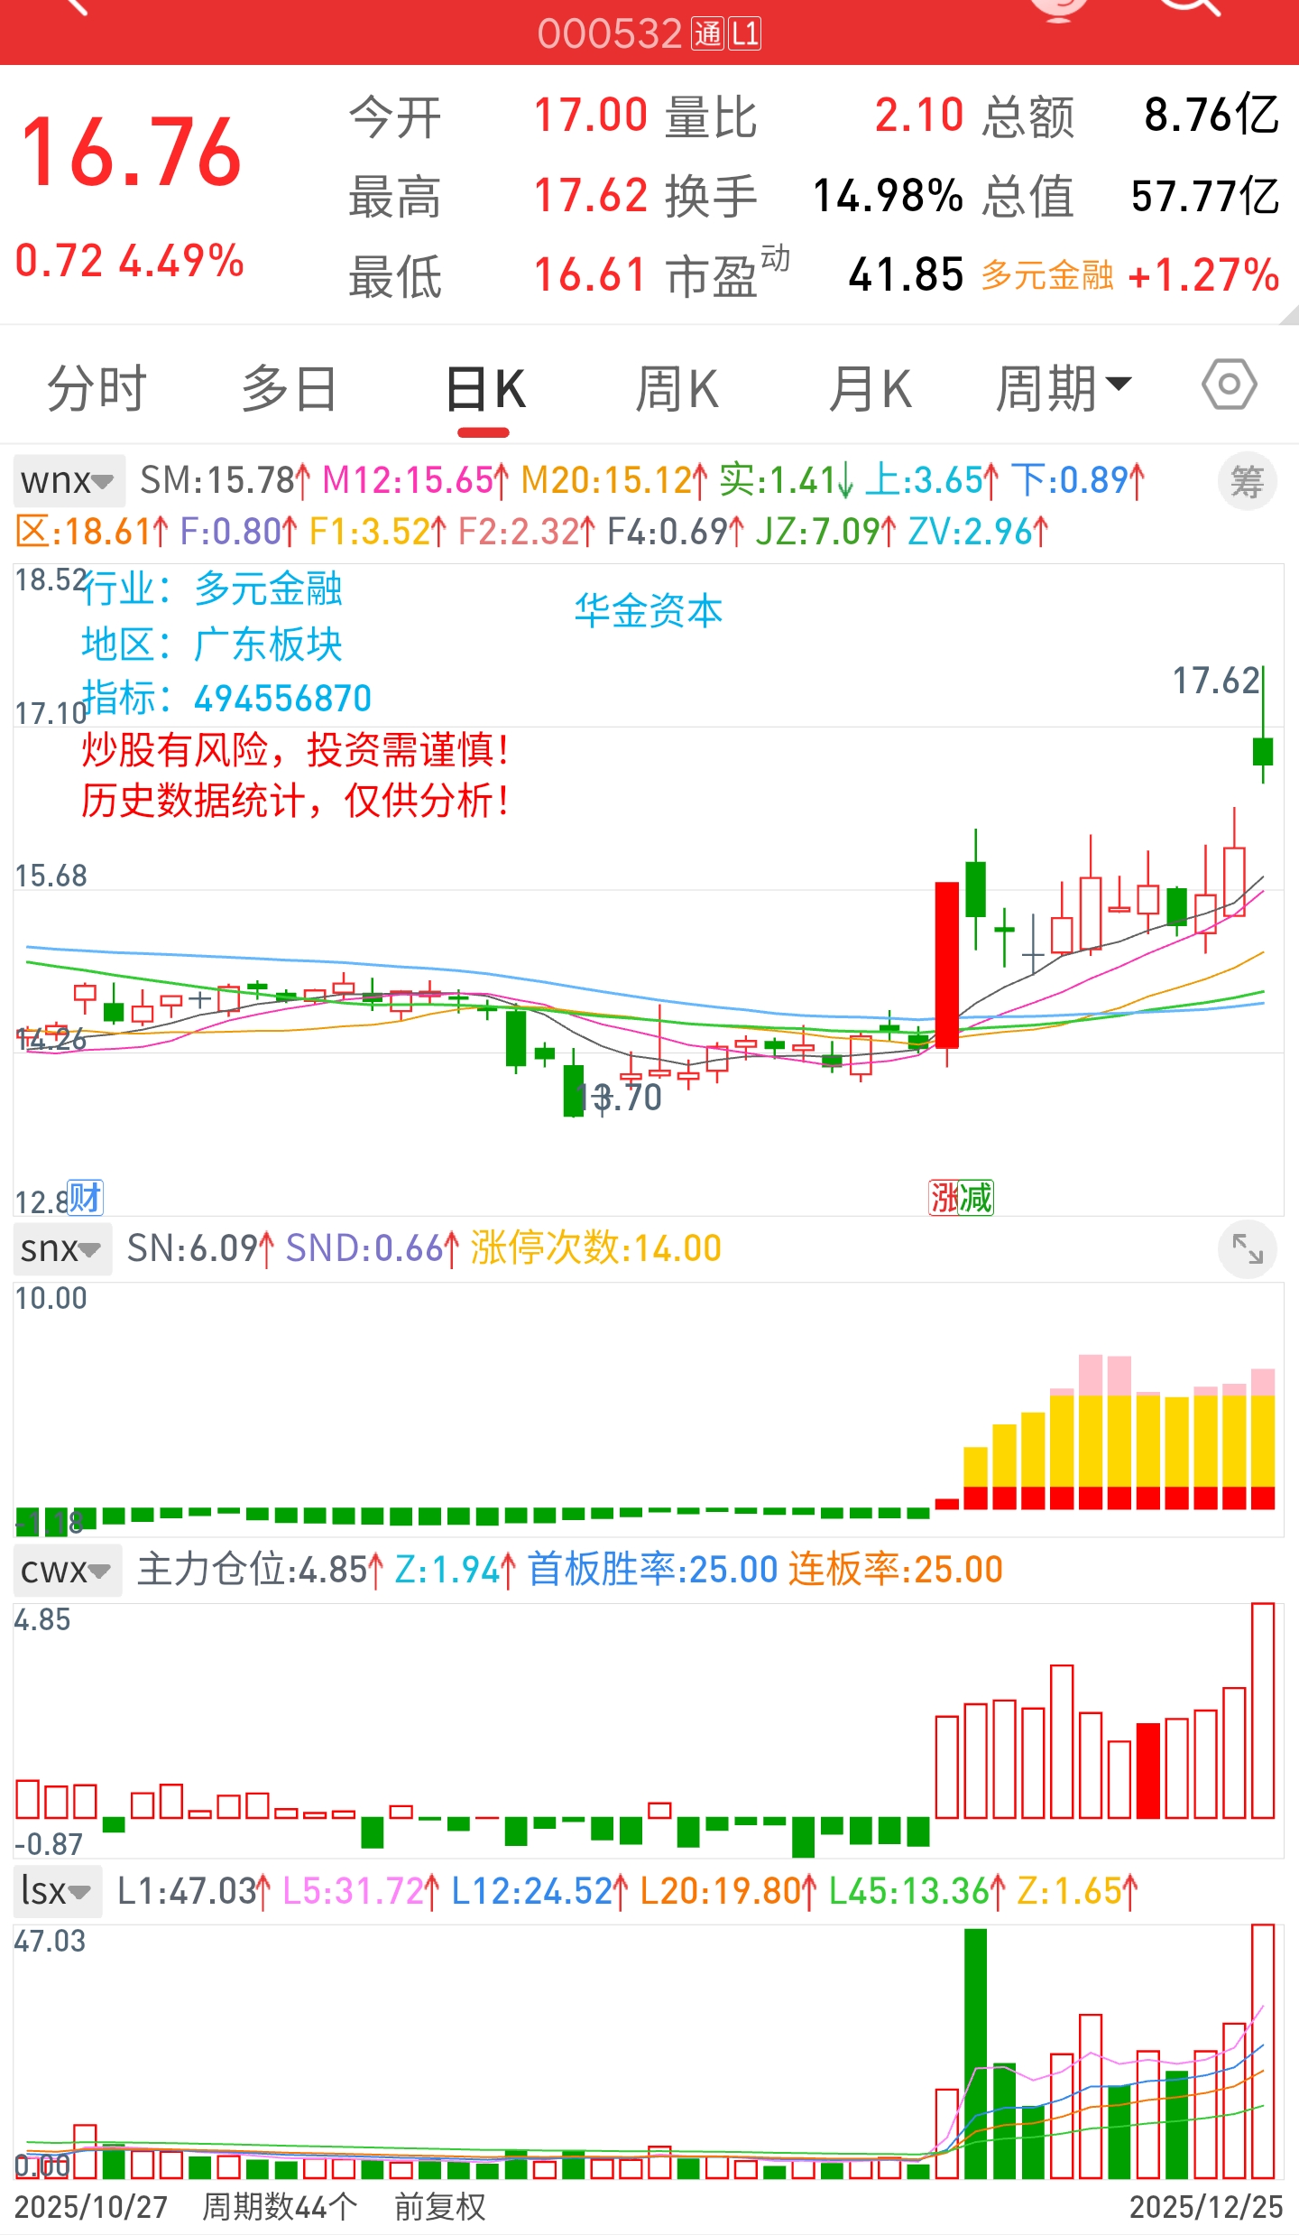1299x2235 pixels.
Task: Tap the 减 marker badge
Action: pos(978,1199)
